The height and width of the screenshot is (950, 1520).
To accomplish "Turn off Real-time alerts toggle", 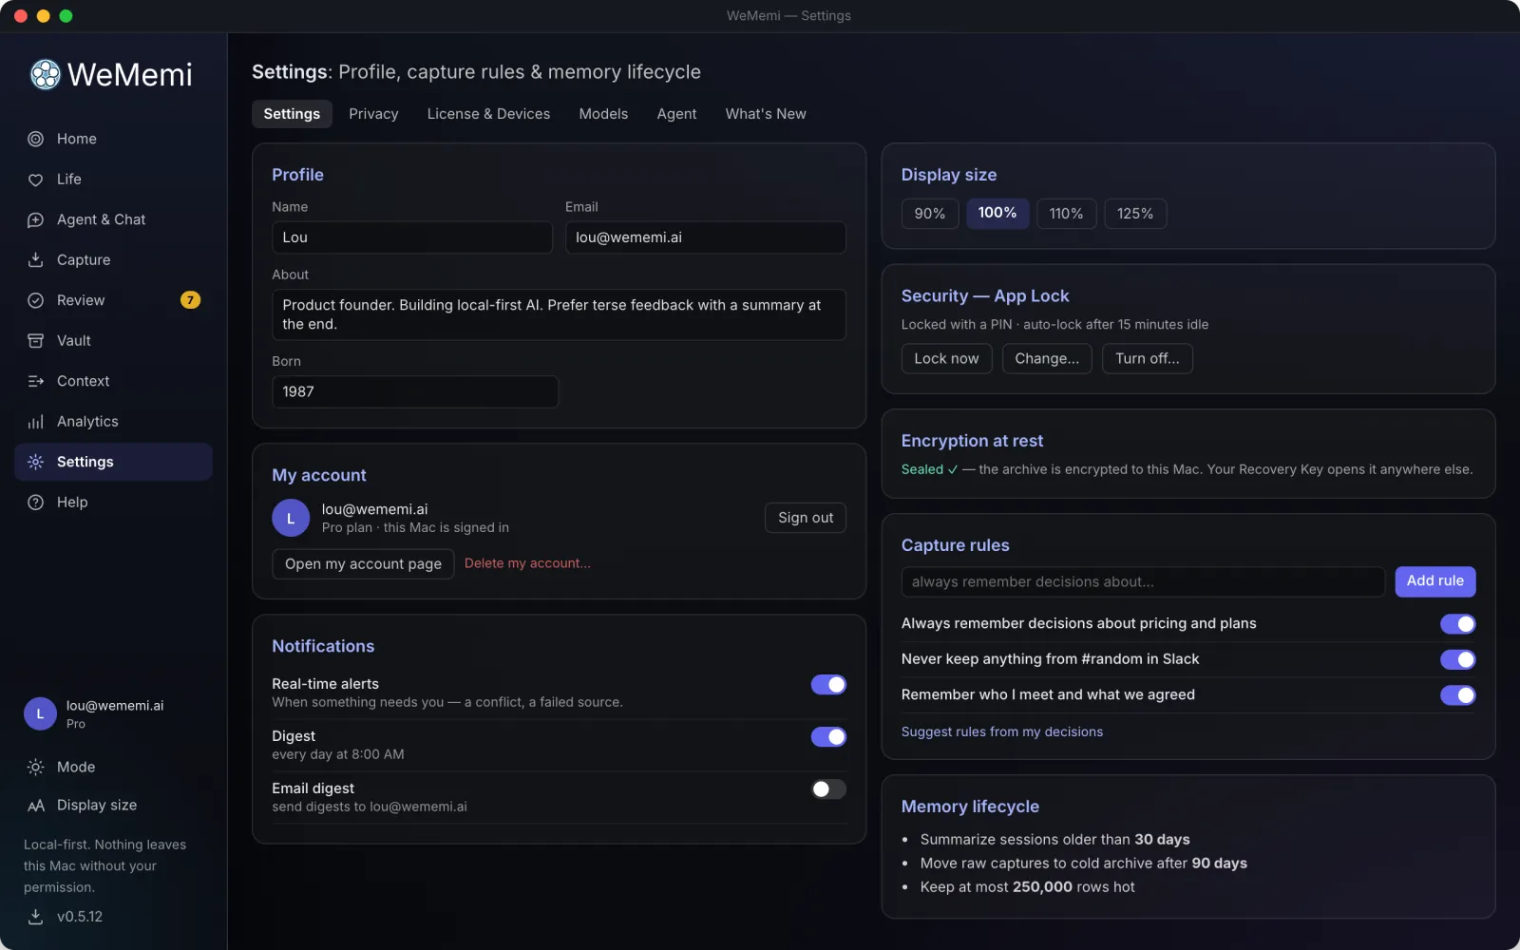I will pyautogui.click(x=828, y=685).
